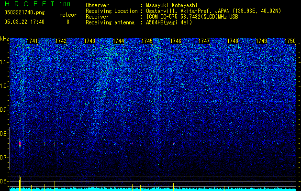This screenshot has height=191, width=301.
Task: Click the 0.8 kHz axis label
Action: click(4, 134)
